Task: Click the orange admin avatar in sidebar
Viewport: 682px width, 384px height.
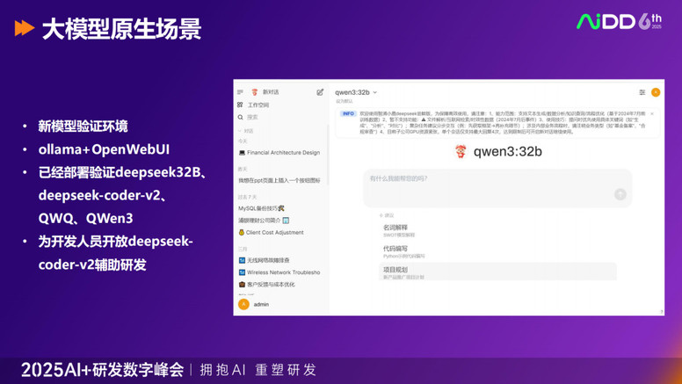Action: [243, 304]
